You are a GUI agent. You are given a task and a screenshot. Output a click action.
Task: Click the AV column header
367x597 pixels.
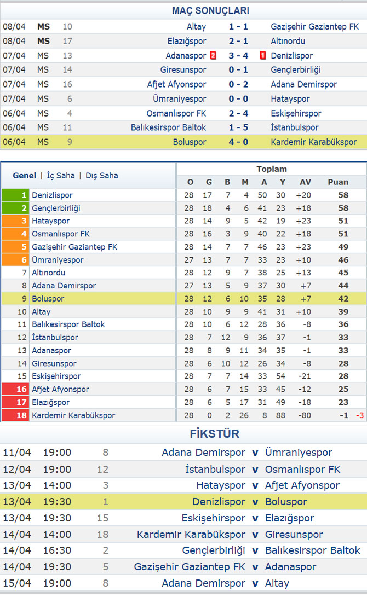click(305, 182)
